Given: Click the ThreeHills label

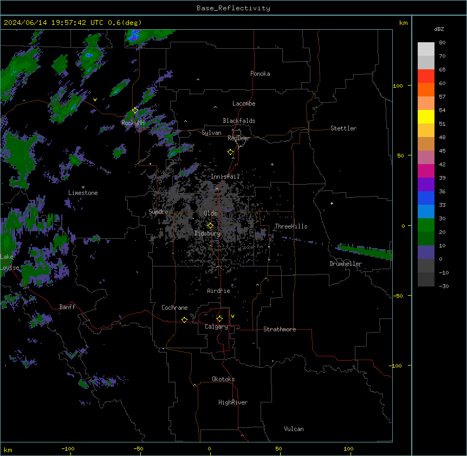Looking at the screenshot, I should [x=291, y=226].
